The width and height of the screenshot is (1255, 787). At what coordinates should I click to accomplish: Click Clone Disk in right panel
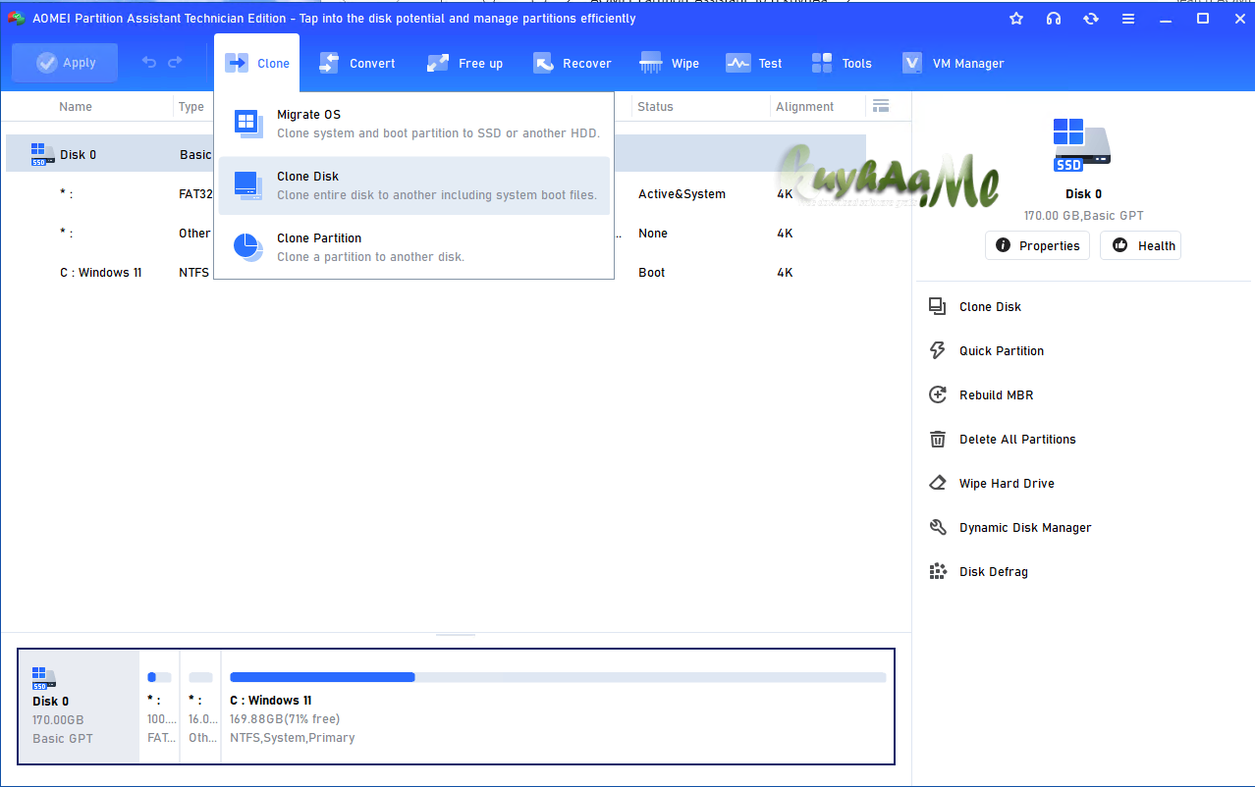pos(990,306)
